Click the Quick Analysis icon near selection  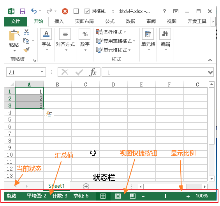49,114
